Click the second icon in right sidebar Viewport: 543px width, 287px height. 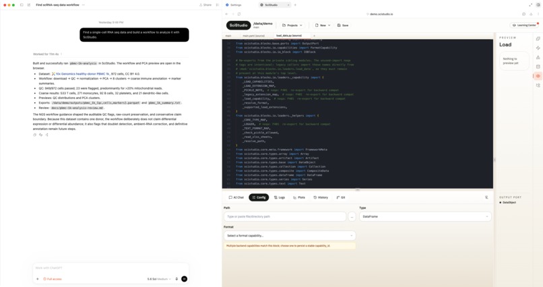pos(538,48)
